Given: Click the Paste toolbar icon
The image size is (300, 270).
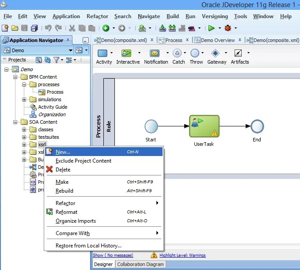Looking at the screenshot, I should click(x=92, y=28).
